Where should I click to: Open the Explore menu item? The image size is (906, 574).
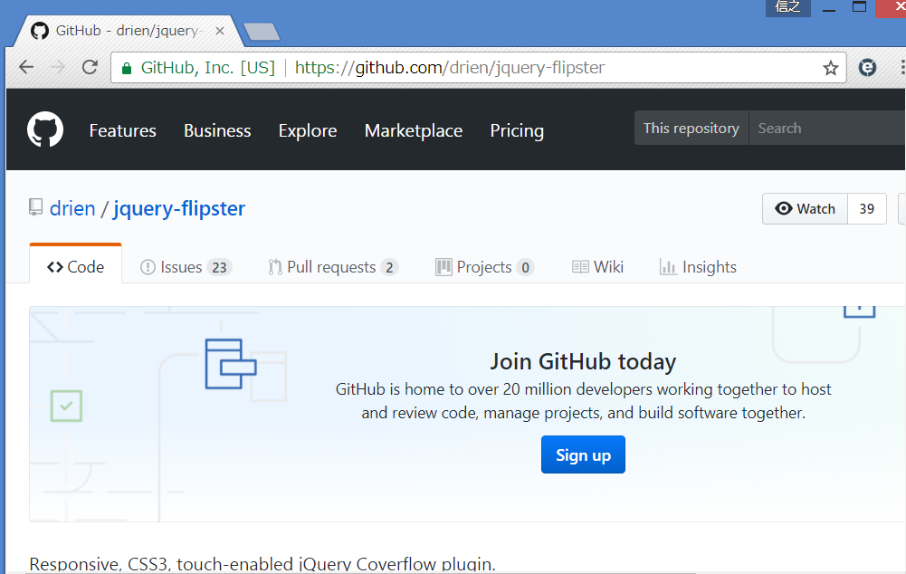308,130
